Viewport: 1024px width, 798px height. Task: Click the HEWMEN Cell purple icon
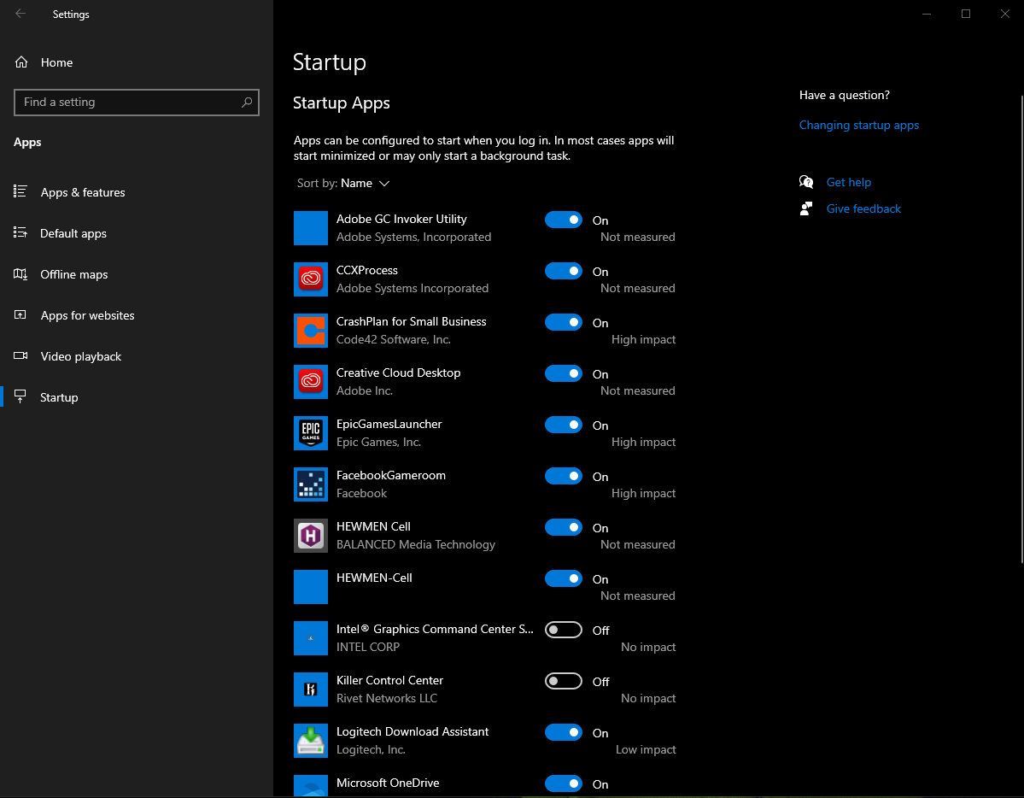(x=310, y=536)
